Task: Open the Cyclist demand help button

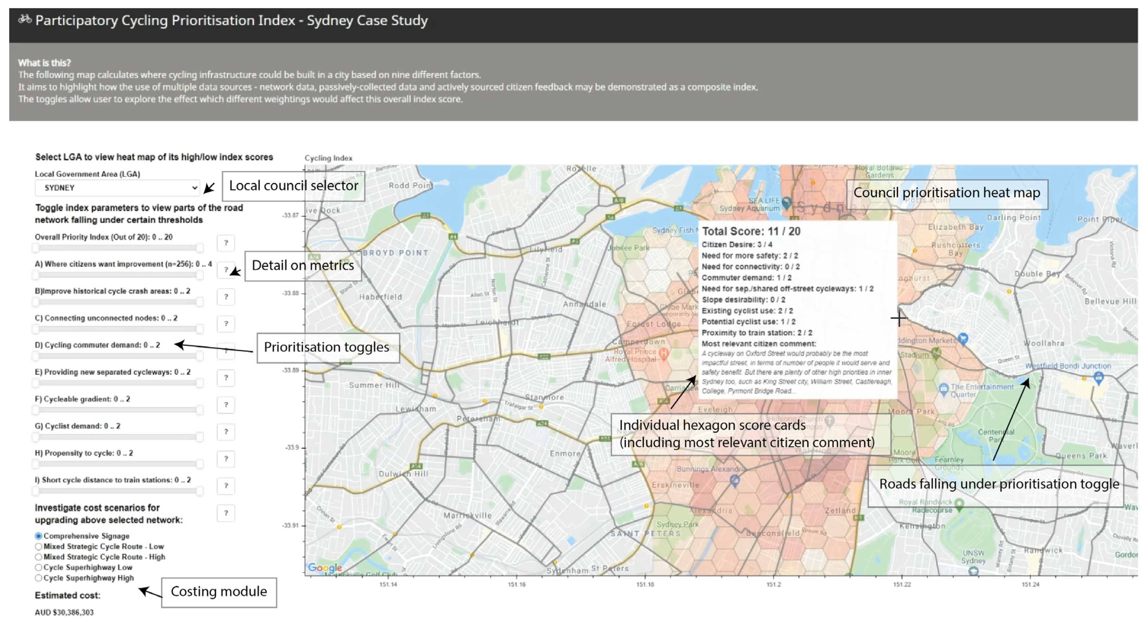Action: coord(226,432)
